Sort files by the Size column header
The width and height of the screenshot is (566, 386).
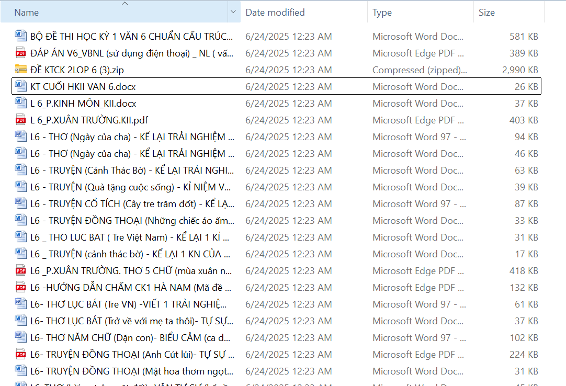click(486, 12)
